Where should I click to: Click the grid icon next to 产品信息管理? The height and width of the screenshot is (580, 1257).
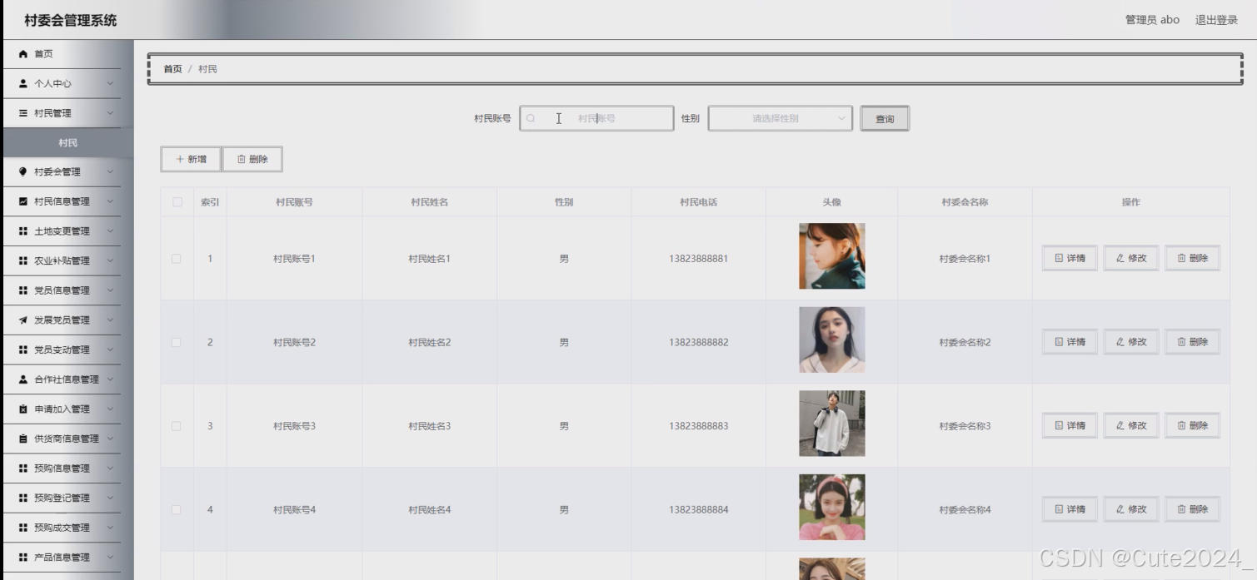23,558
